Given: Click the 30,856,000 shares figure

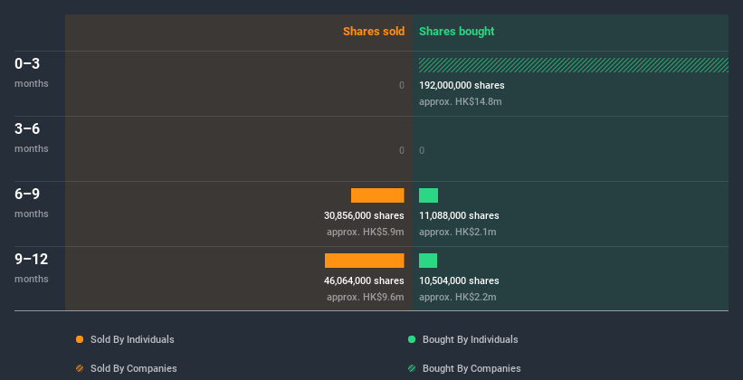Looking at the screenshot, I should click(x=364, y=215).
